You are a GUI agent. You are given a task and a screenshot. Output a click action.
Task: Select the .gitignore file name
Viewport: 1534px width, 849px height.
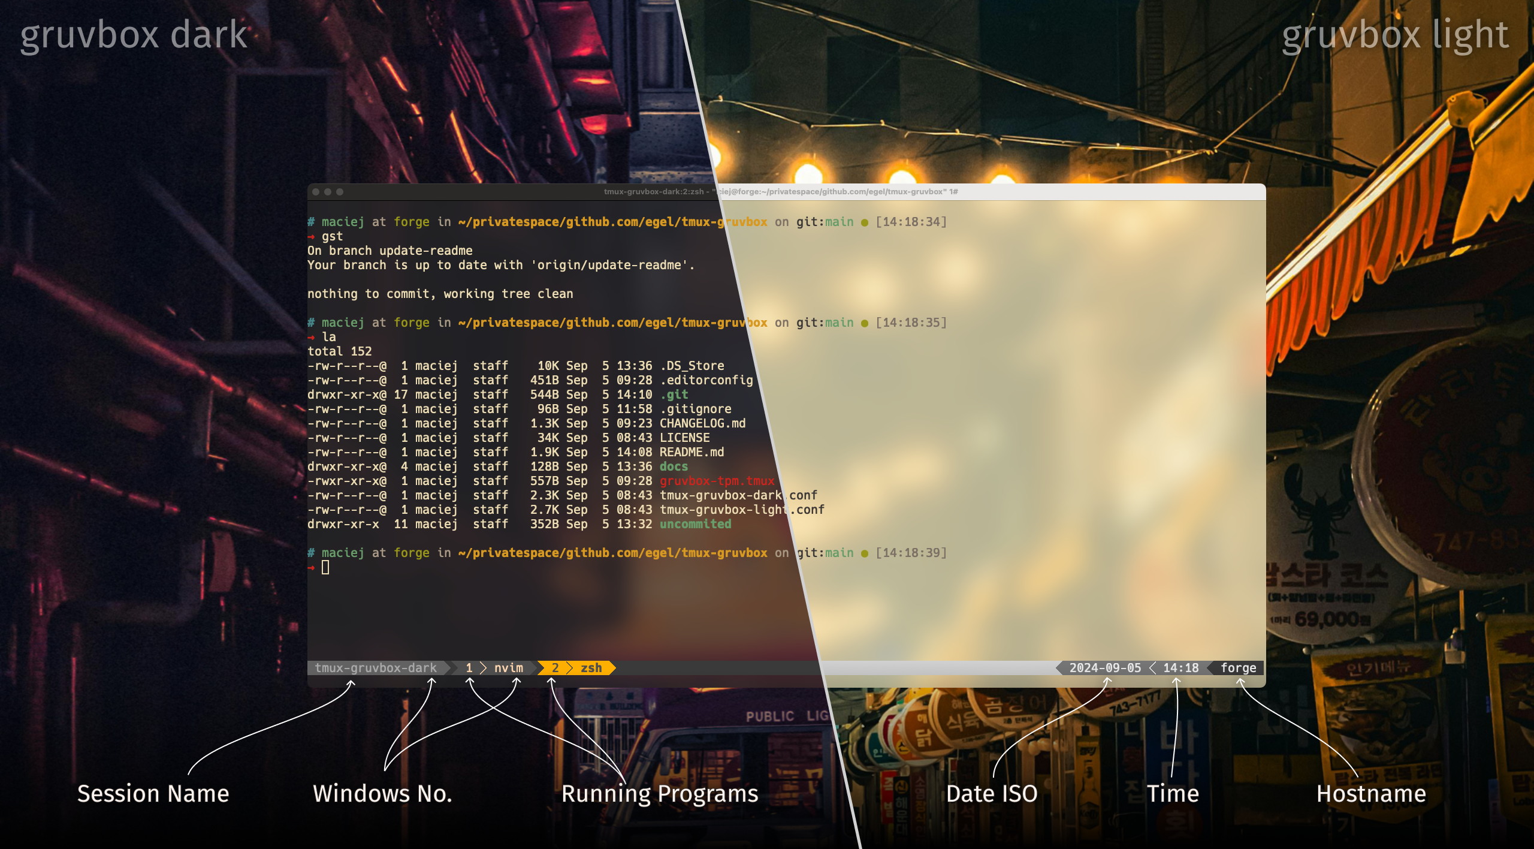[696, 409]
